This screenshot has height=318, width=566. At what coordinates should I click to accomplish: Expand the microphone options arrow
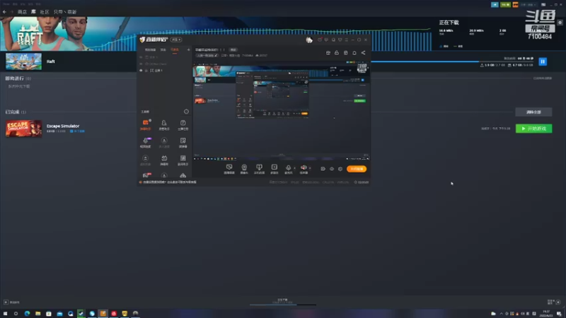294,168
